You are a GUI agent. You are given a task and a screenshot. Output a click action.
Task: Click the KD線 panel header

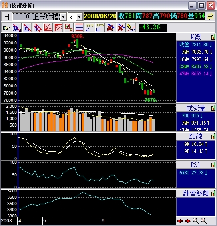pos(195,136)
